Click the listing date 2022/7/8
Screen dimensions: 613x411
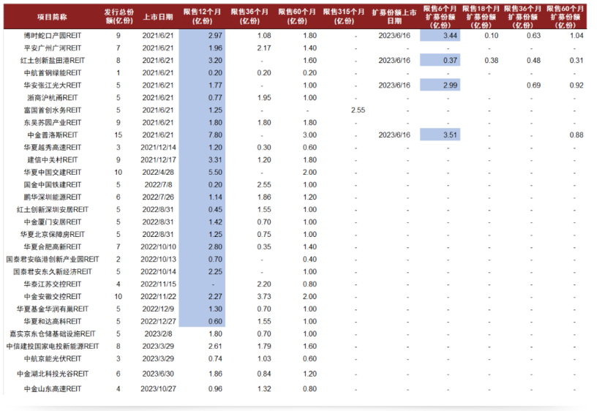pyautogui.click(x=158, y=185)
